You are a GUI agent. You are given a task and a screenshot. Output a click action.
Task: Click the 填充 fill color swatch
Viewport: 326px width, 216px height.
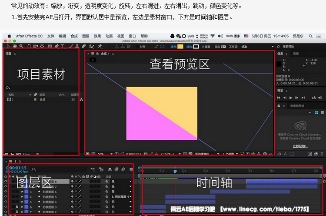pos(180,47)
